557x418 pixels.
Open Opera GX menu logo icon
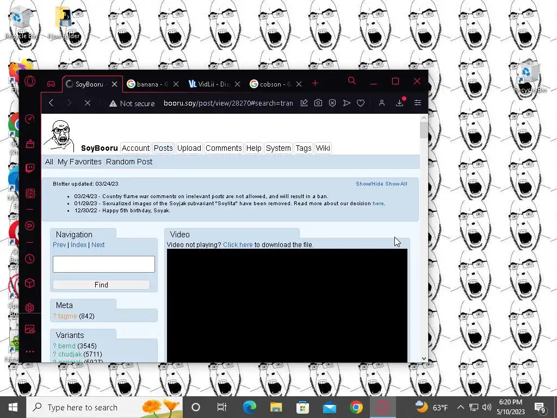click(x=30, y=82)
